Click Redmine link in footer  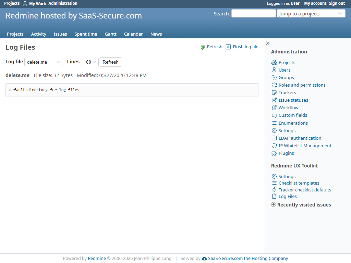(97, 258)
